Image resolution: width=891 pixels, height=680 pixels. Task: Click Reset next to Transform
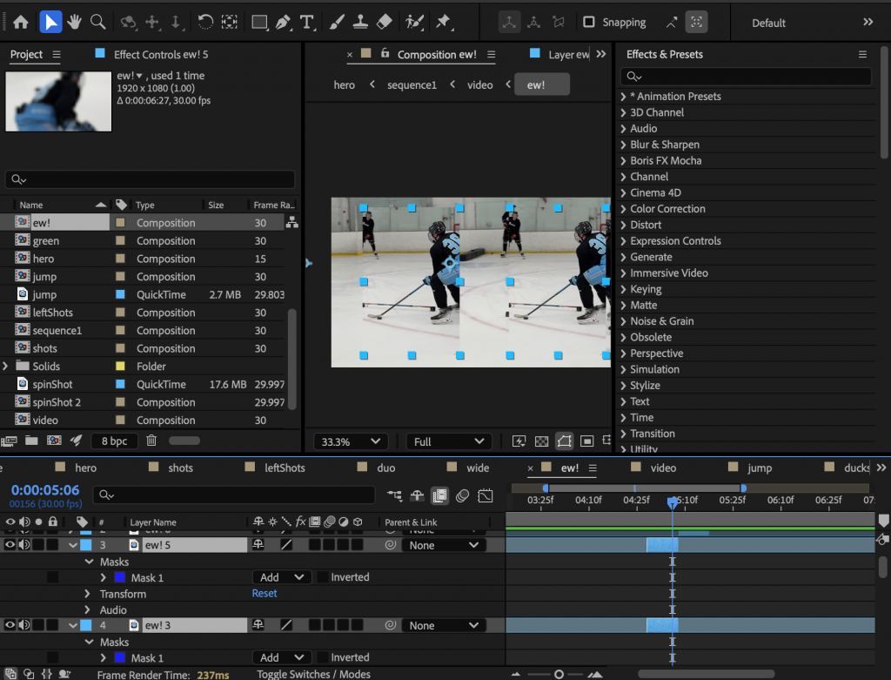(x=265, y=594)
